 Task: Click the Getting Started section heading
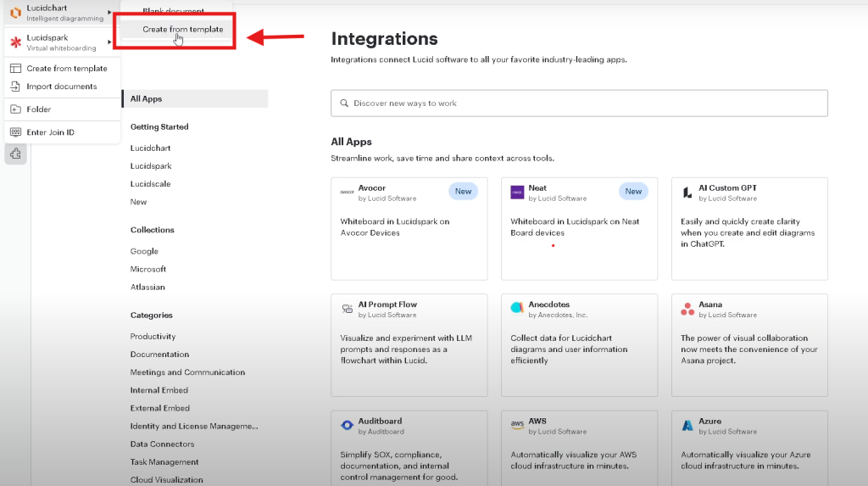coord(159,127)
